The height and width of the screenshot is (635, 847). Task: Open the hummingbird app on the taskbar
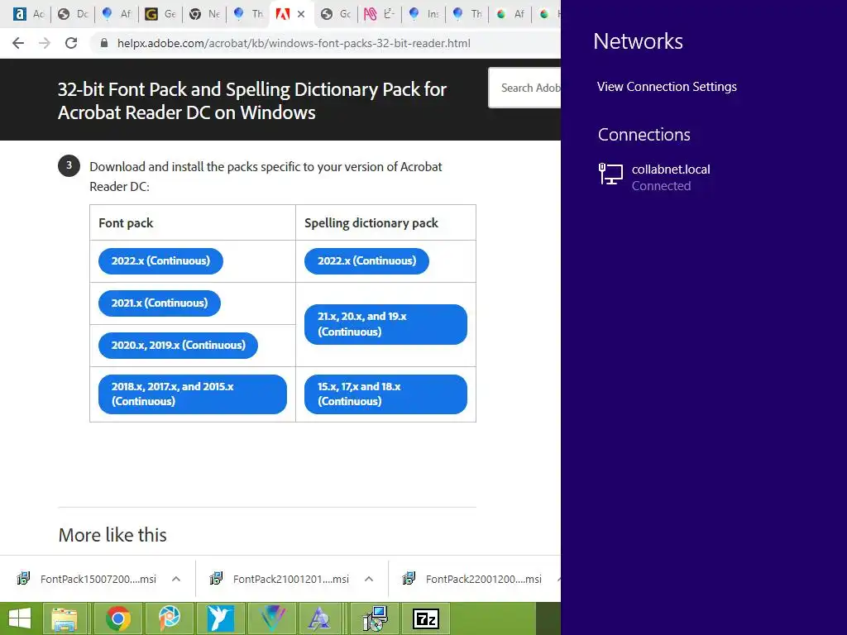pyautogui.click(x=220, y=618)
